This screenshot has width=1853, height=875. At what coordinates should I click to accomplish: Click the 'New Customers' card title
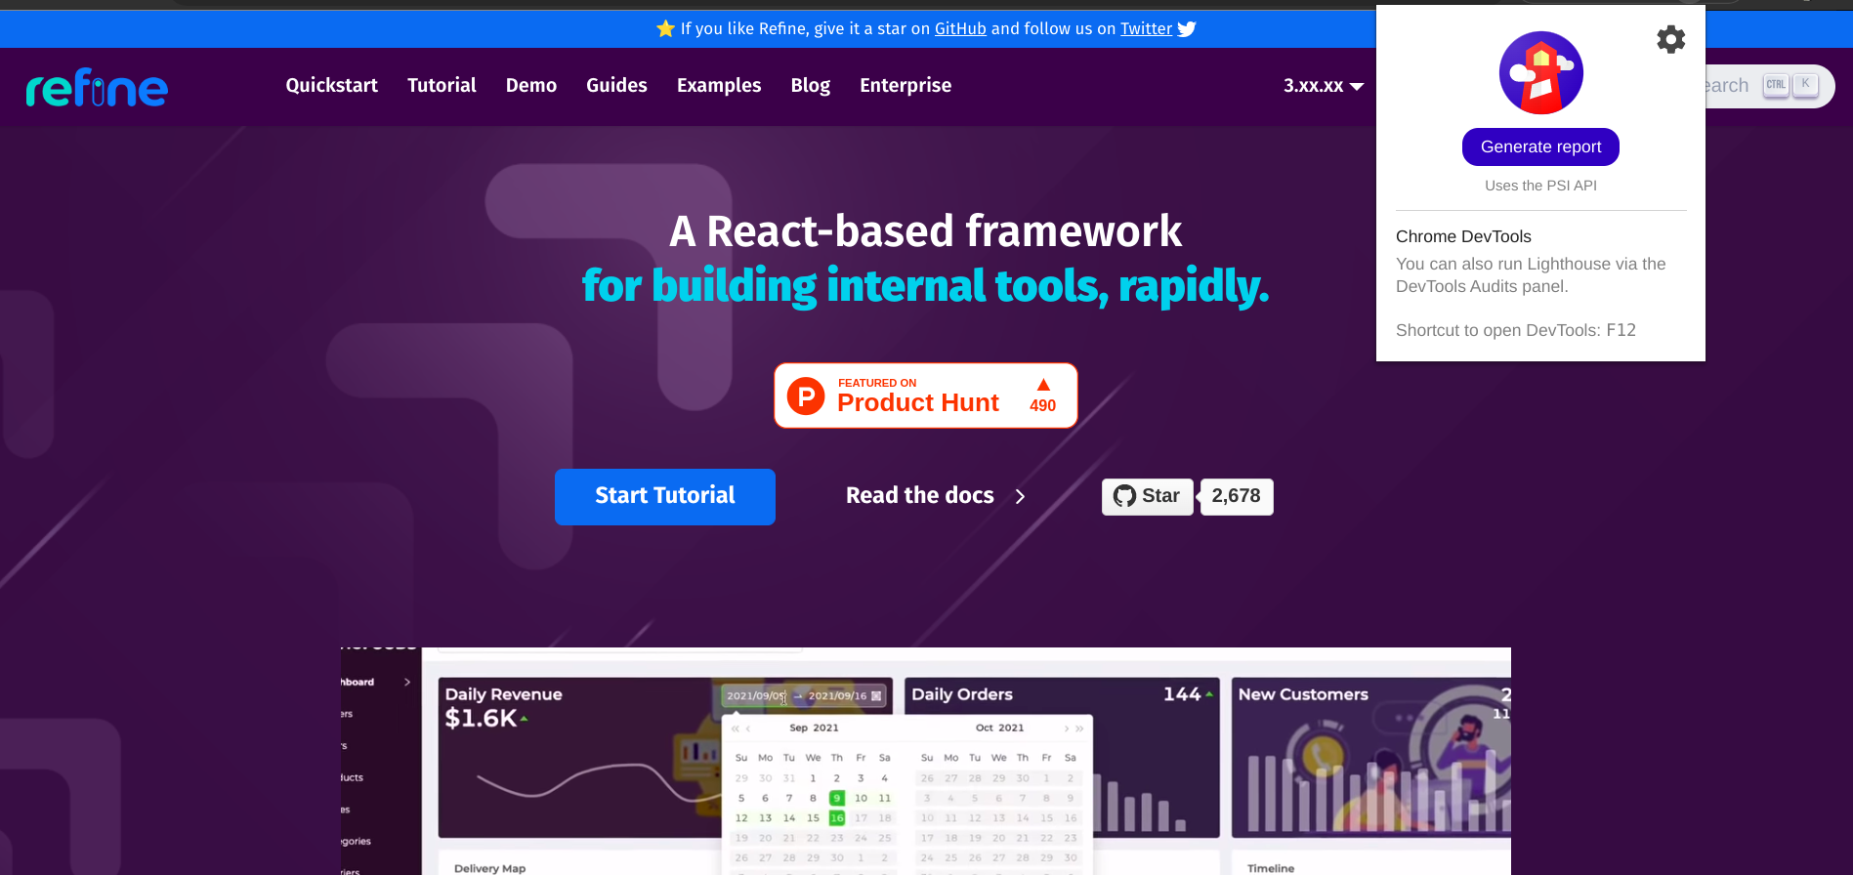pyautogui.click(x=1303, y=694)
